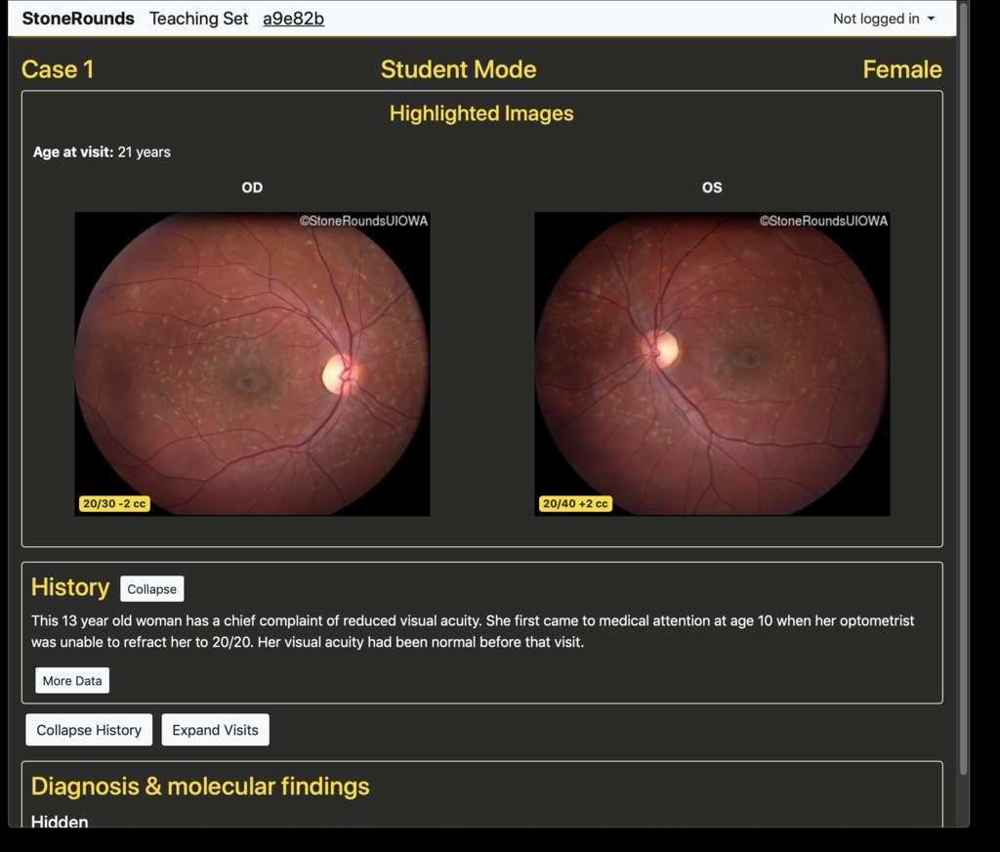Click the Collapse History button
1000x852 pixels.
(89, 730)
